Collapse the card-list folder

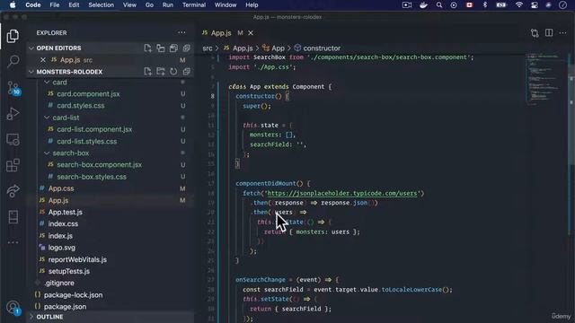(47, 118)
